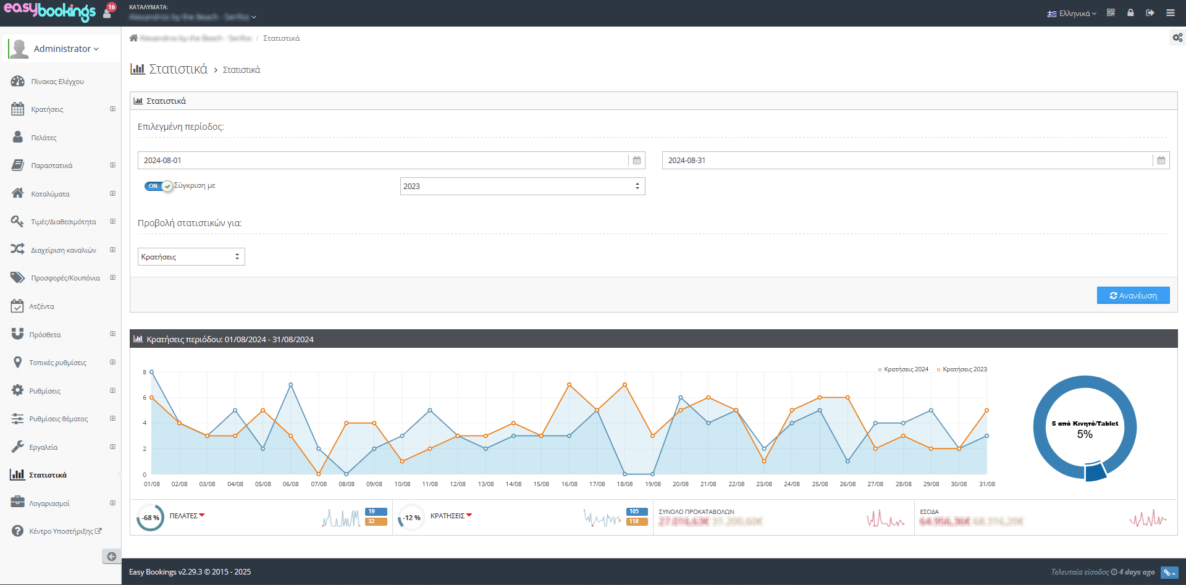Open the ΚΑΤΑΛΥΜΑΤΑ property selector dropdown
Screen dimensions: 1186x585
193,17
